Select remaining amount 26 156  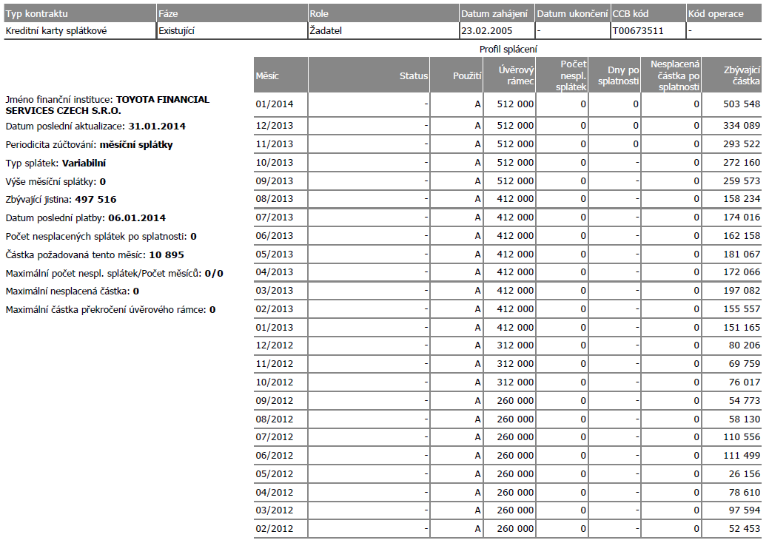click(732, 473)
